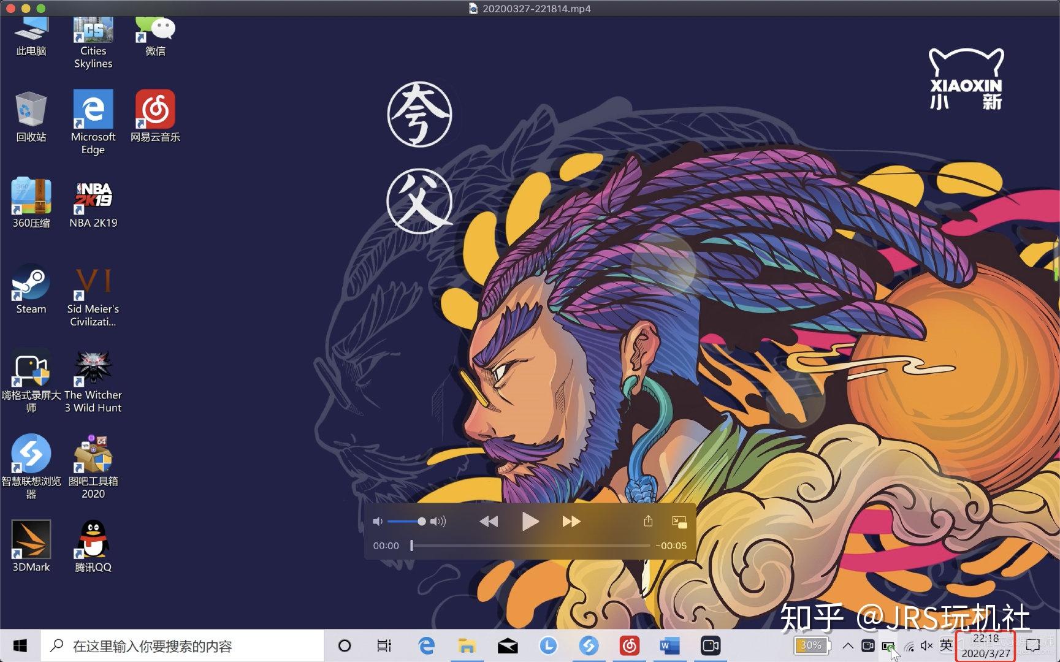Open Task View on the taskbar
1060x662 pixels.
coord(384,645)
